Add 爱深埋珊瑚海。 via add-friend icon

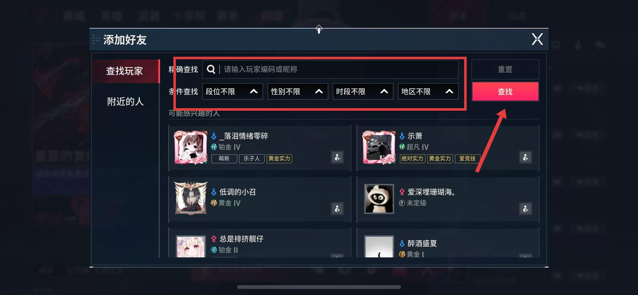click(525, 209)
